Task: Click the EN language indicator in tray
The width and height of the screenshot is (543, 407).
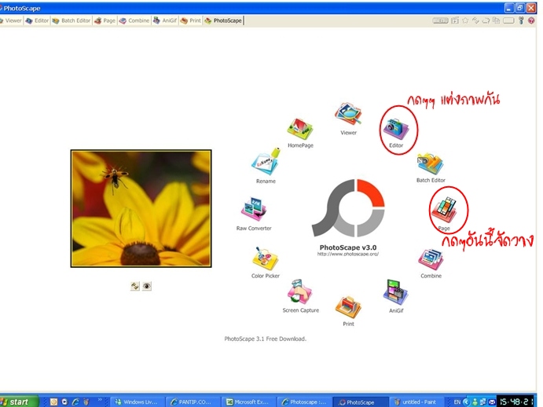Action: 457,402
